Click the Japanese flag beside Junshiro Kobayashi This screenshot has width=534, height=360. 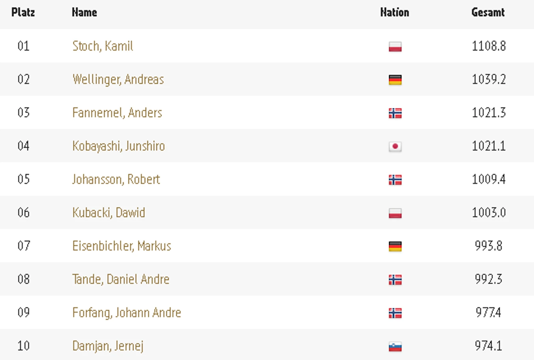395,146
